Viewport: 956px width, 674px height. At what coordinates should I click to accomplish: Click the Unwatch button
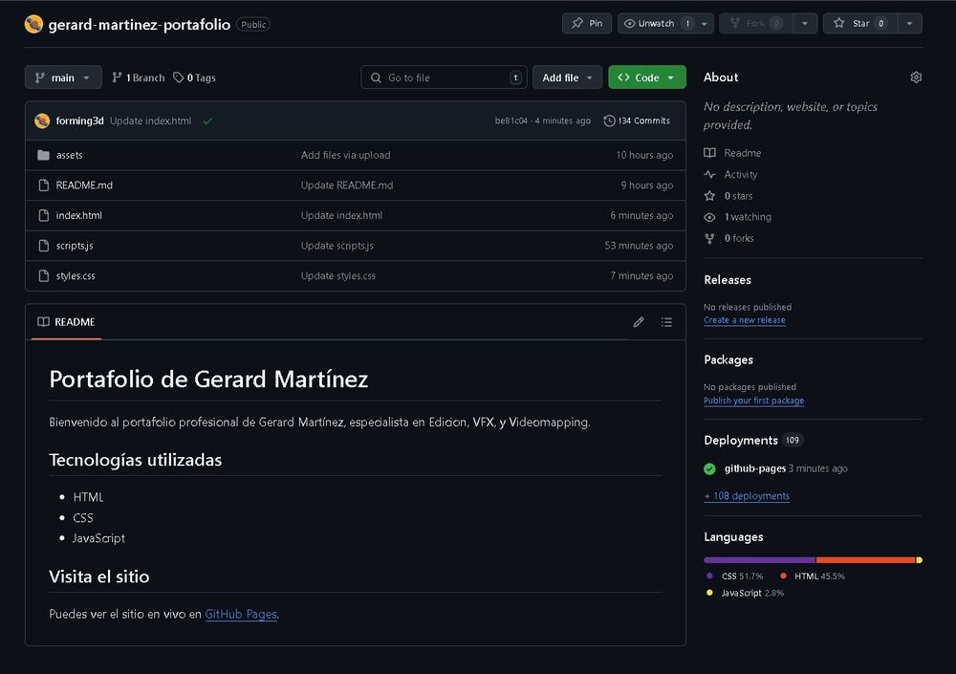click(656, 23)
